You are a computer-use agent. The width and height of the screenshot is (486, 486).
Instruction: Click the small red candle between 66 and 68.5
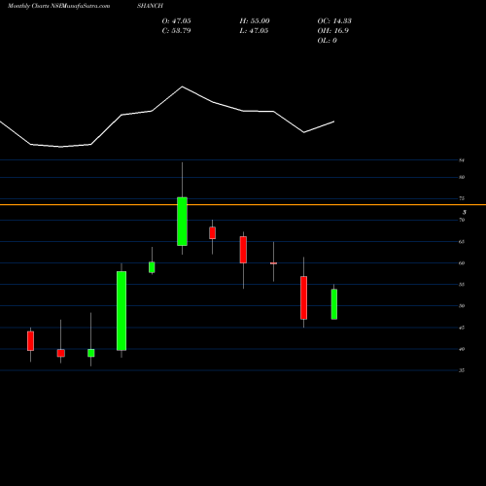click(213, 233)
